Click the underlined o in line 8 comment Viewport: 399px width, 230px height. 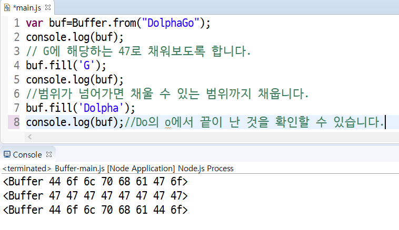tap(167, 123)
